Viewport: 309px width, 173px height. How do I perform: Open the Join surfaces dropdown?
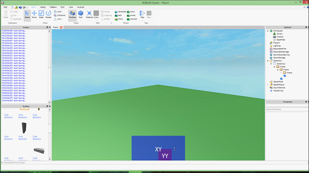[58, 19]
